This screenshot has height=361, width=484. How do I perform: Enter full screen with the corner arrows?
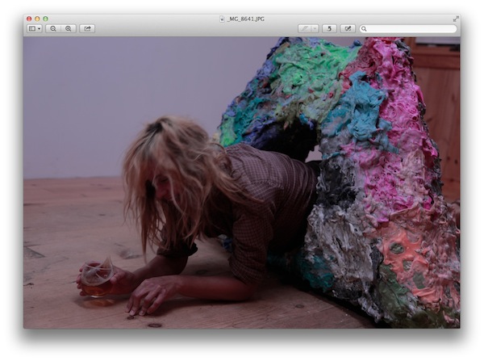[456, 18]
